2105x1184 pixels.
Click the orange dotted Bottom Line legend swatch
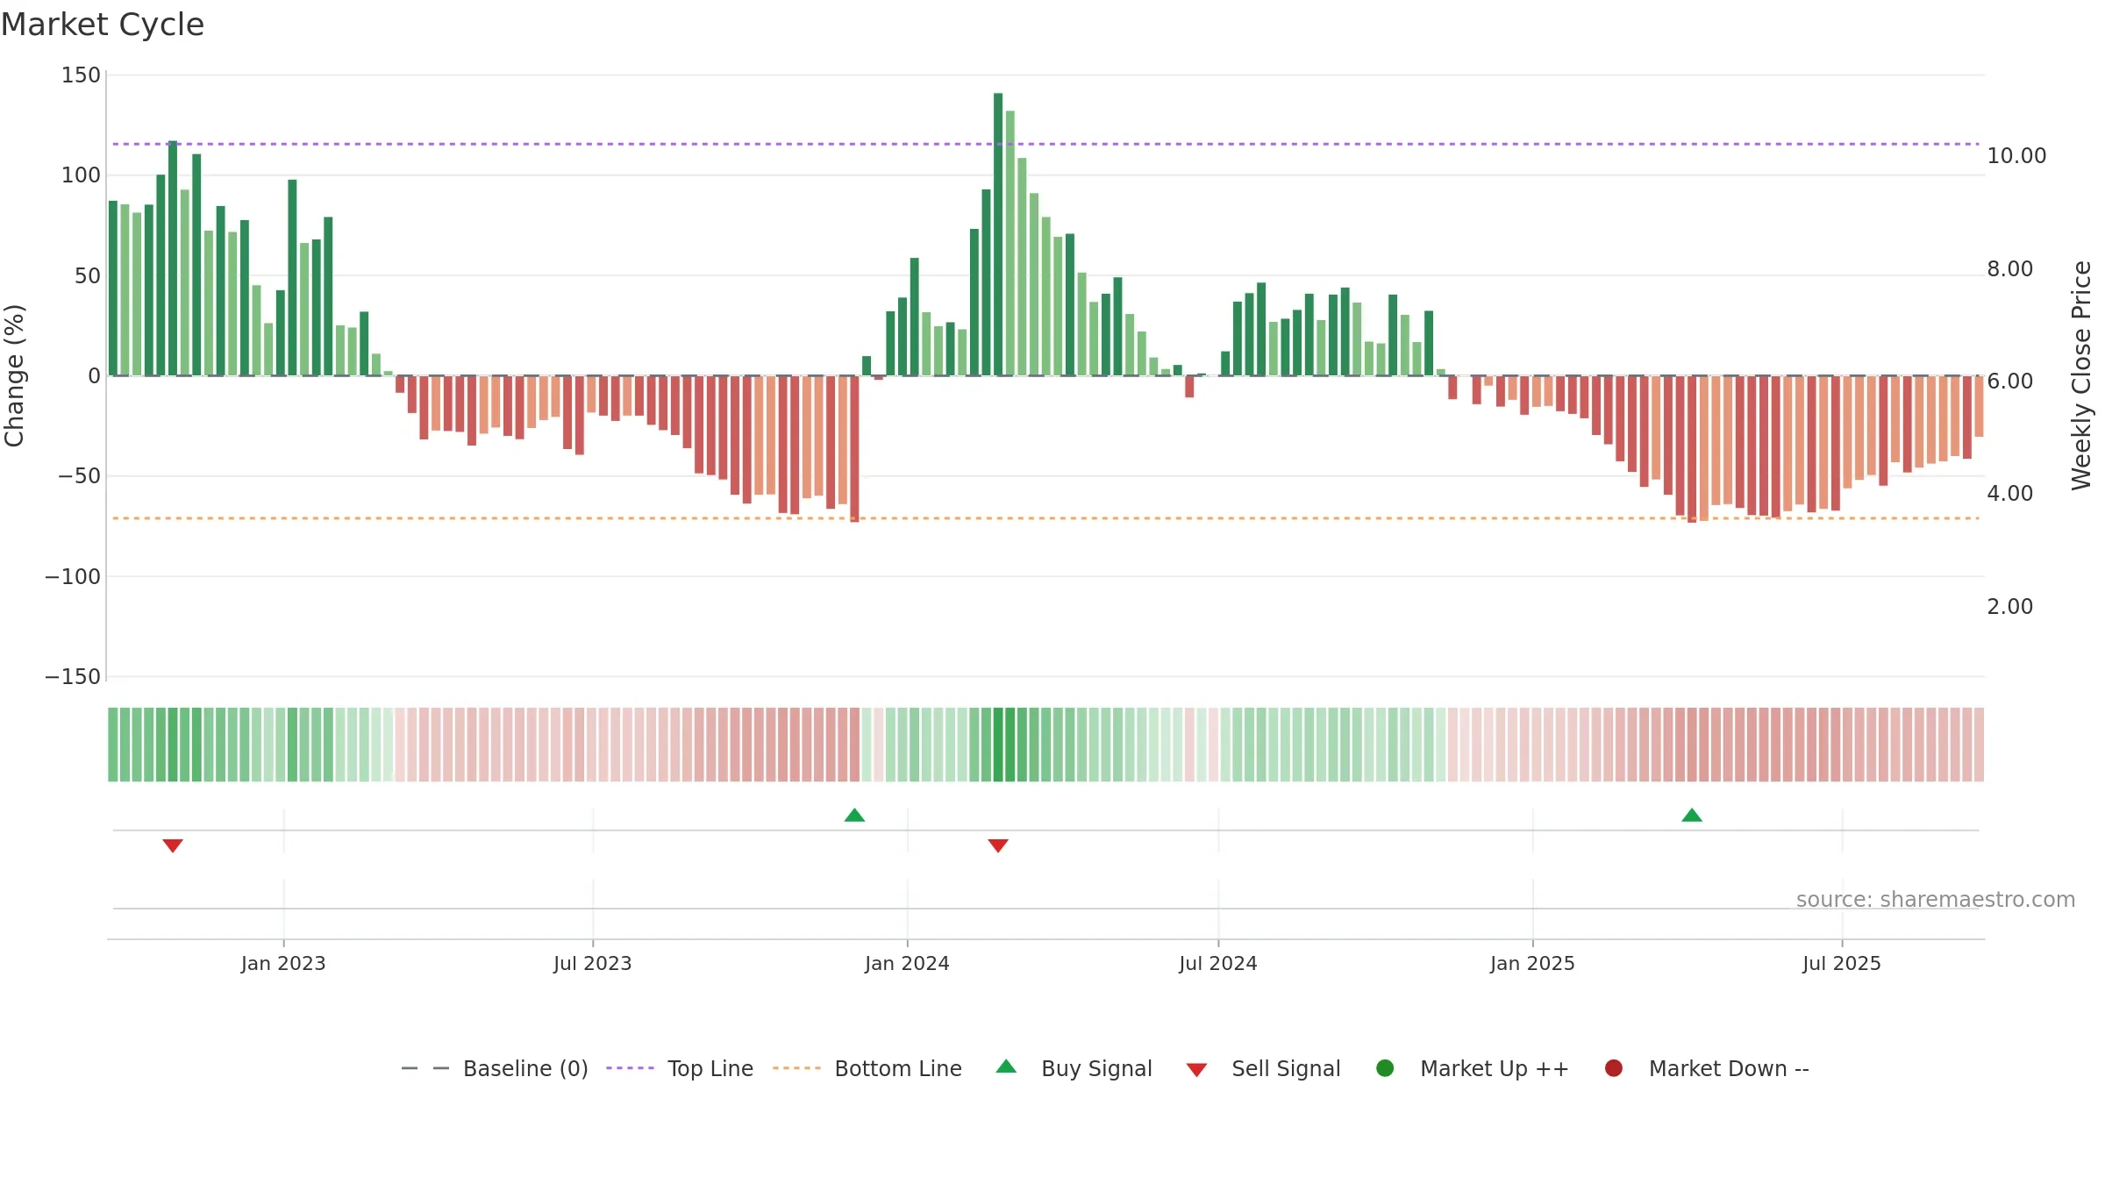(796, 1068)
